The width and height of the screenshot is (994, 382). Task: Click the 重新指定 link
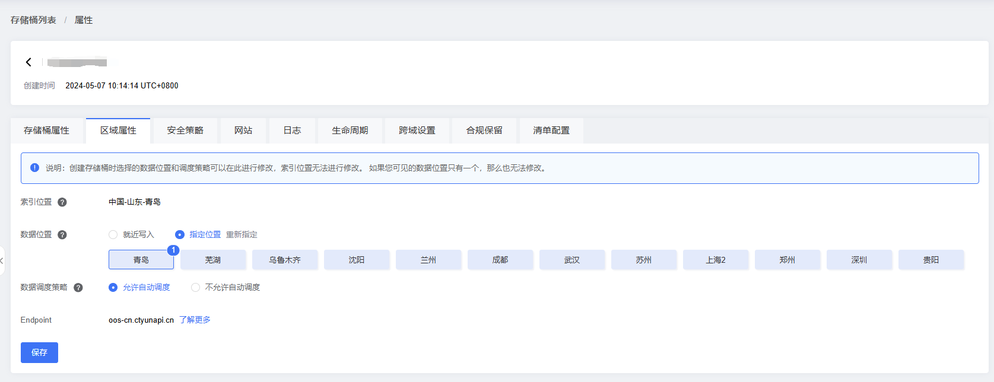coord(242,235)
